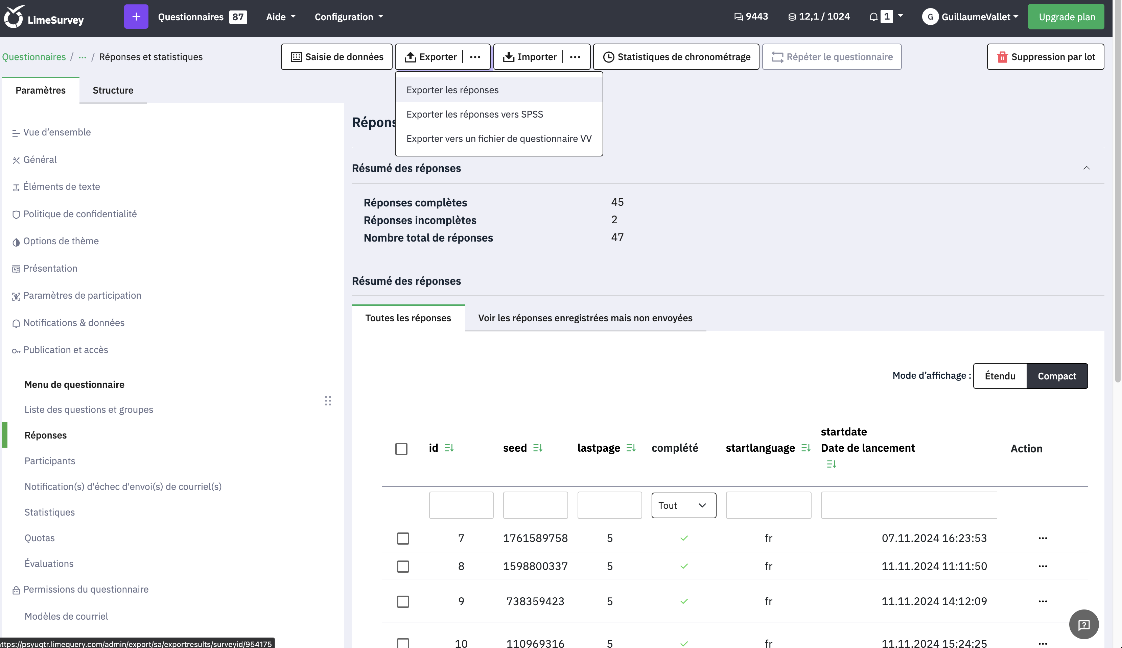This screenshot has width=1122, height=648.
Task: Open Quotas in questionnaire menu
Action: pos(40,538)
